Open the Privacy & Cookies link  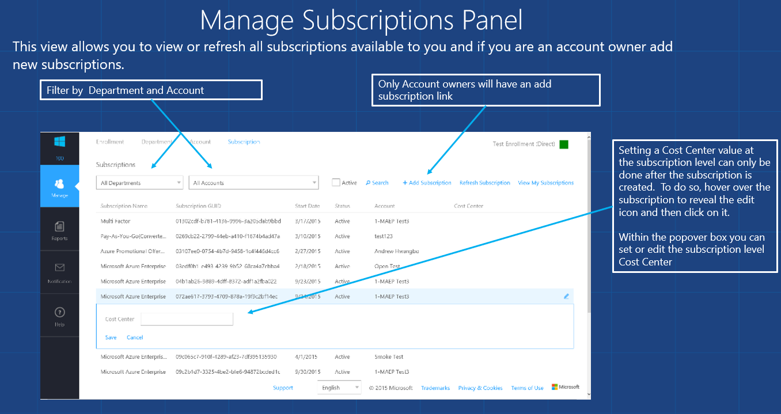tap(480, 388)
